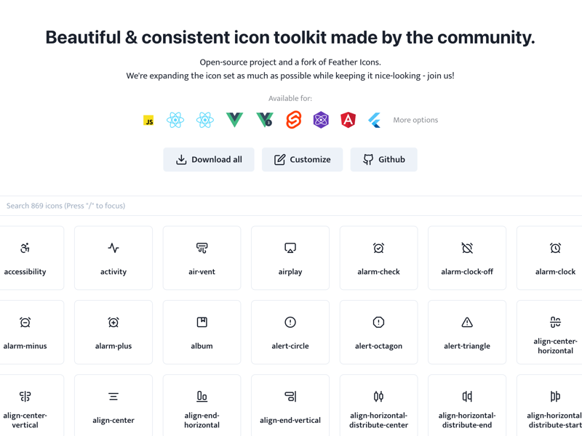Screen dimensions: 582x436
Task: Select the alarm-check icon
Action: coord(378,258)
